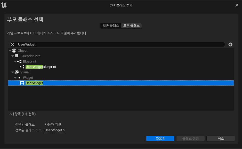Image resolution: width=242 pixels, height=149 pixels.
Task: Collapse the Visual tree node
Action: (13, 72)
